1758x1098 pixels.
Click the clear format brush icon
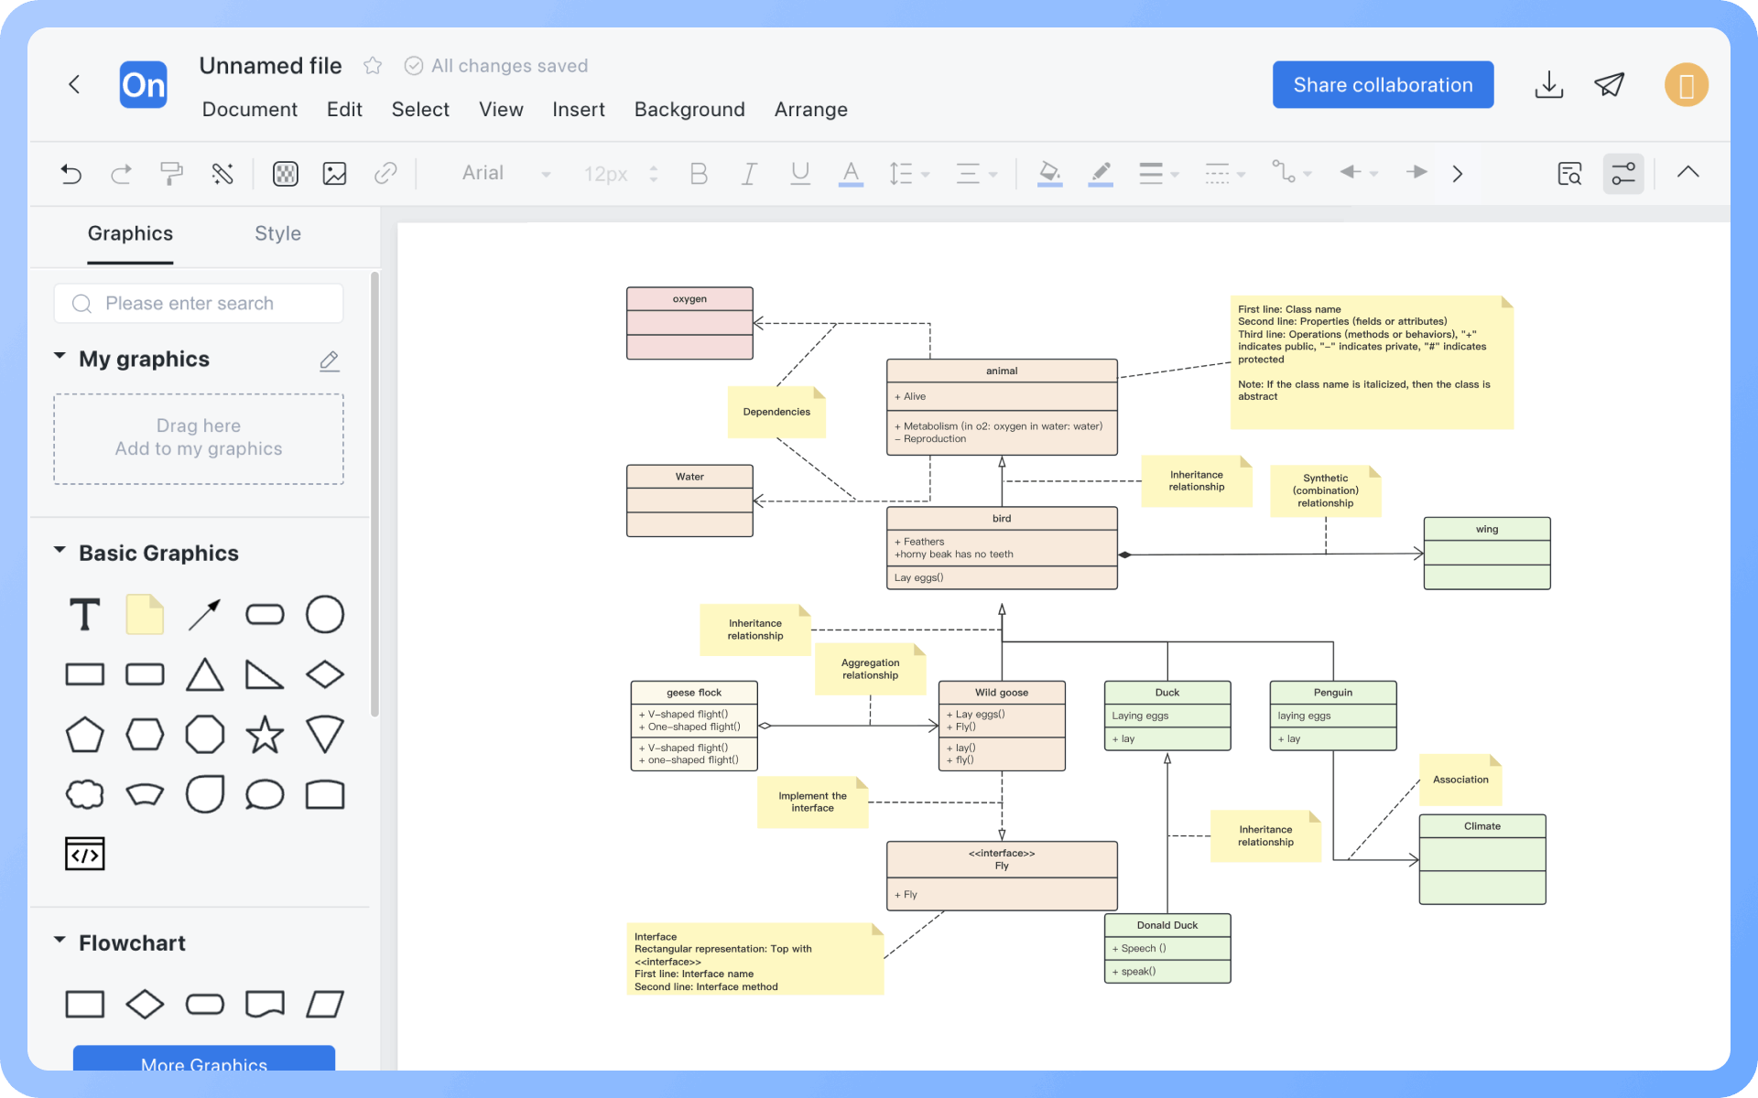tap(222, 173)
